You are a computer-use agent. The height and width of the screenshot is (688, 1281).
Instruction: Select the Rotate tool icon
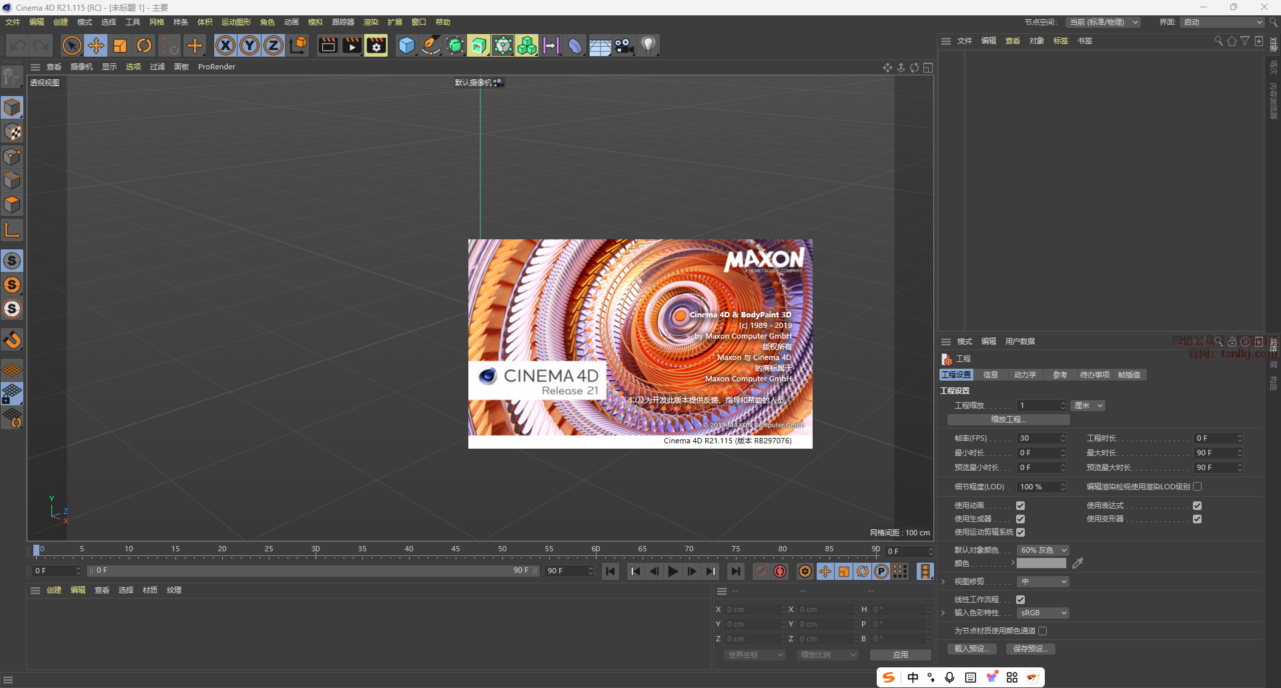[x=144, y=45]
